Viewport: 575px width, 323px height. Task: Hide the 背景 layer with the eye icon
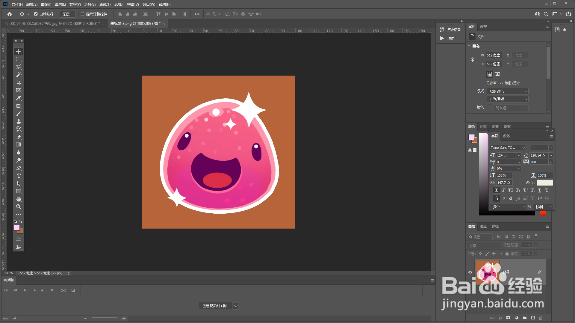pyautogui.click(x=470, y=272)
